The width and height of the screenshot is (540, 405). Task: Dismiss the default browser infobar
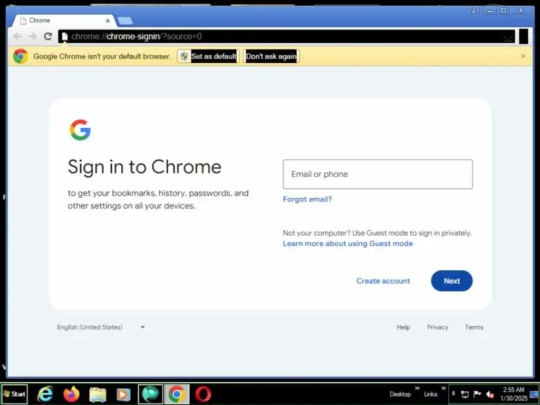tap(523, 56)
